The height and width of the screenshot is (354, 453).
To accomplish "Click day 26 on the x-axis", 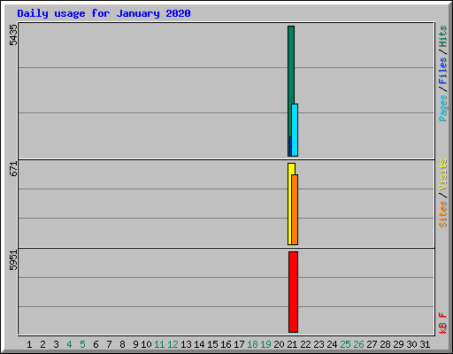I will click(x=358, y=344).
